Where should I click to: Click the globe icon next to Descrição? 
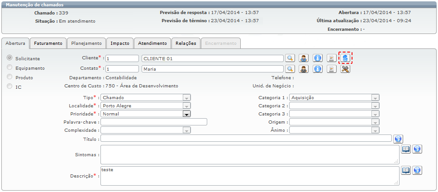(x=417, y=170)
